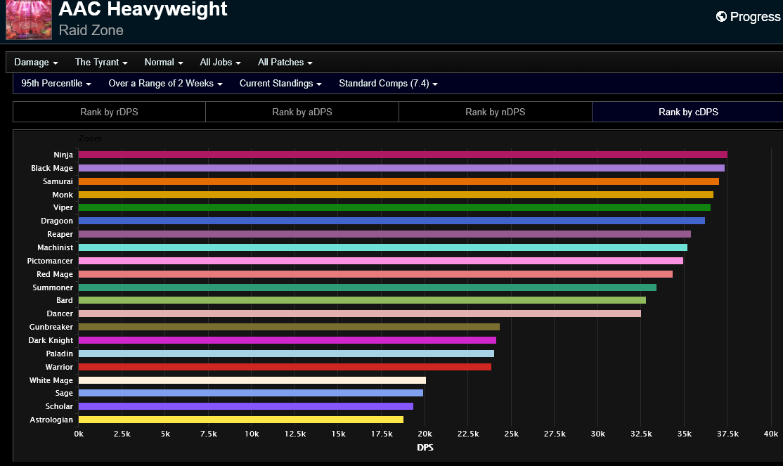
Task: Select the Summoner green bar
Action: pyautogui.click(x=368, y=287)
